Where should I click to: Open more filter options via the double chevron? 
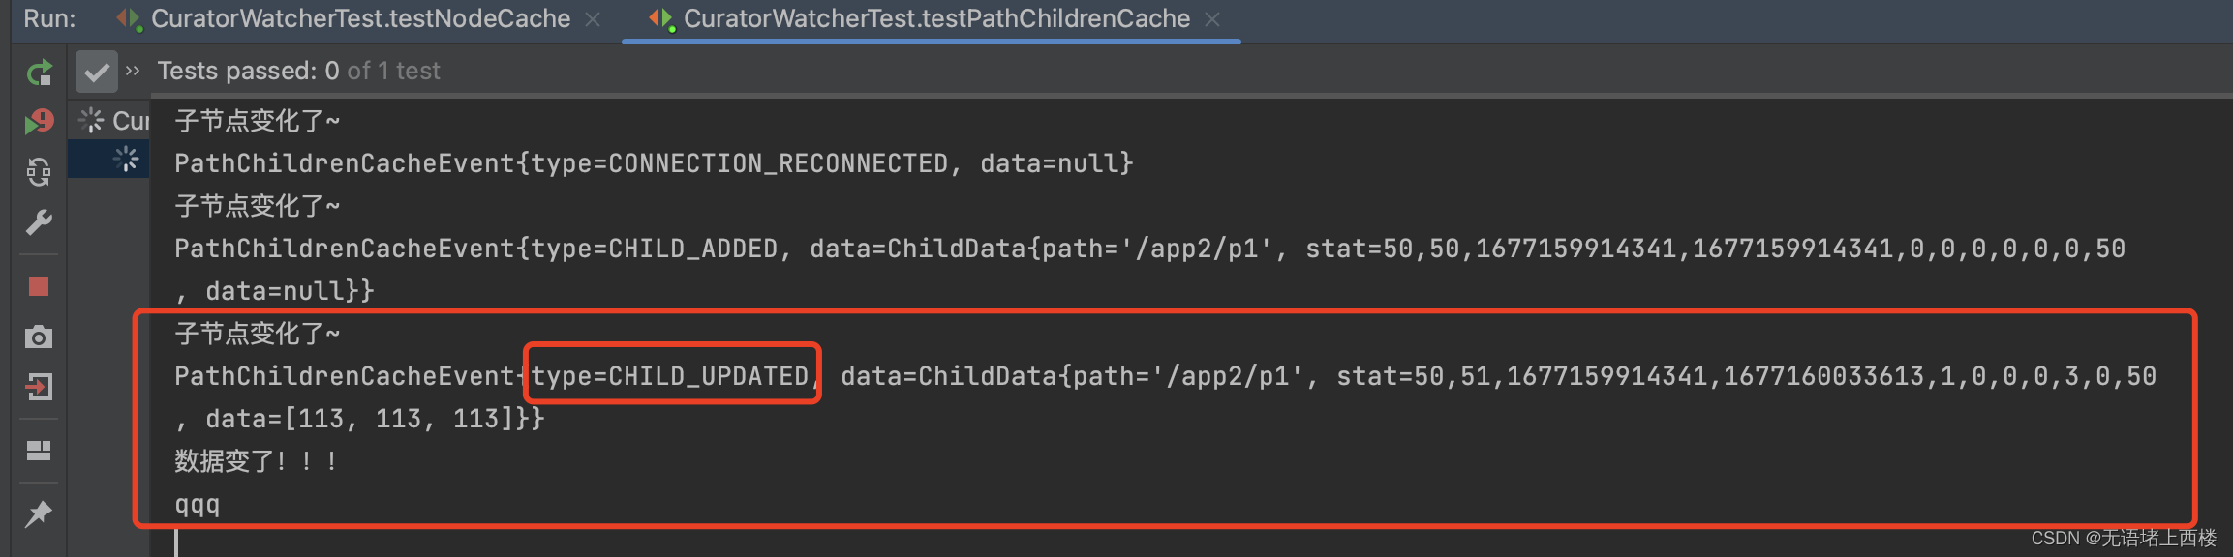click(131, 71)
